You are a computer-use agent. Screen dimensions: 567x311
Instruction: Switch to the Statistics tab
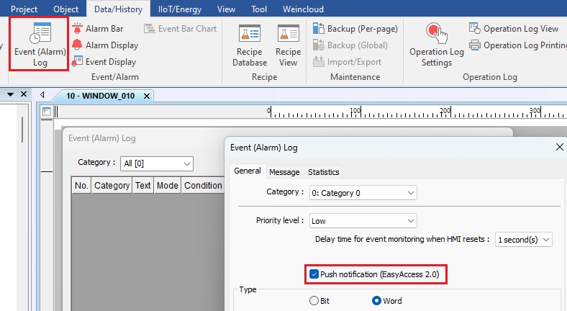click(x=323, y=172)
